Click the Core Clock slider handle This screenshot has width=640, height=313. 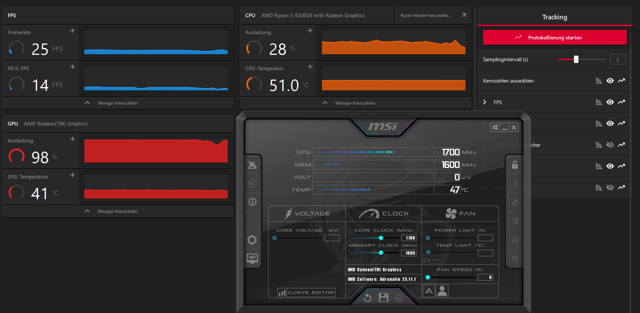pos(381,238)
